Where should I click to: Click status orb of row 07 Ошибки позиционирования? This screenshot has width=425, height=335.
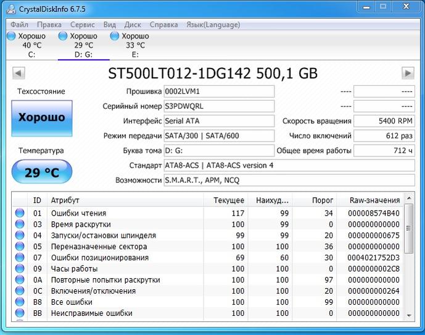point(20,257)
